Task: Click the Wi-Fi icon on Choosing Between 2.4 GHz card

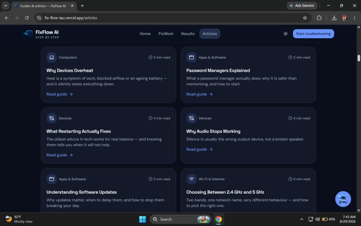Action: tap(191, 179)
